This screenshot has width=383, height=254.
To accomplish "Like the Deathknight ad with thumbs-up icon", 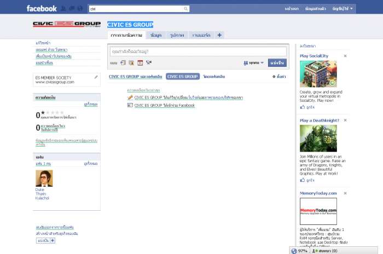I will click(303, 180).
